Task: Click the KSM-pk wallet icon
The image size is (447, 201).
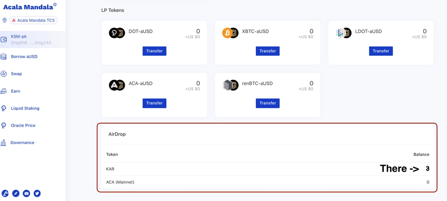Action: 4,39
